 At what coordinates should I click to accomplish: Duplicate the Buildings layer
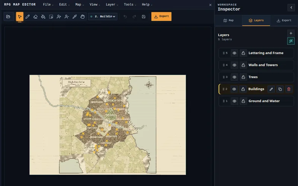tap(280, 89)
